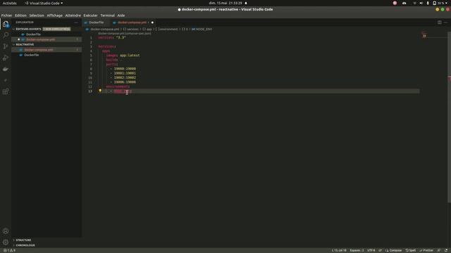Image resolution: width=451 pixels, height=253 pixels.
Task: Open the Activités overview in the top bar
Action: click(x=9, y=3)
